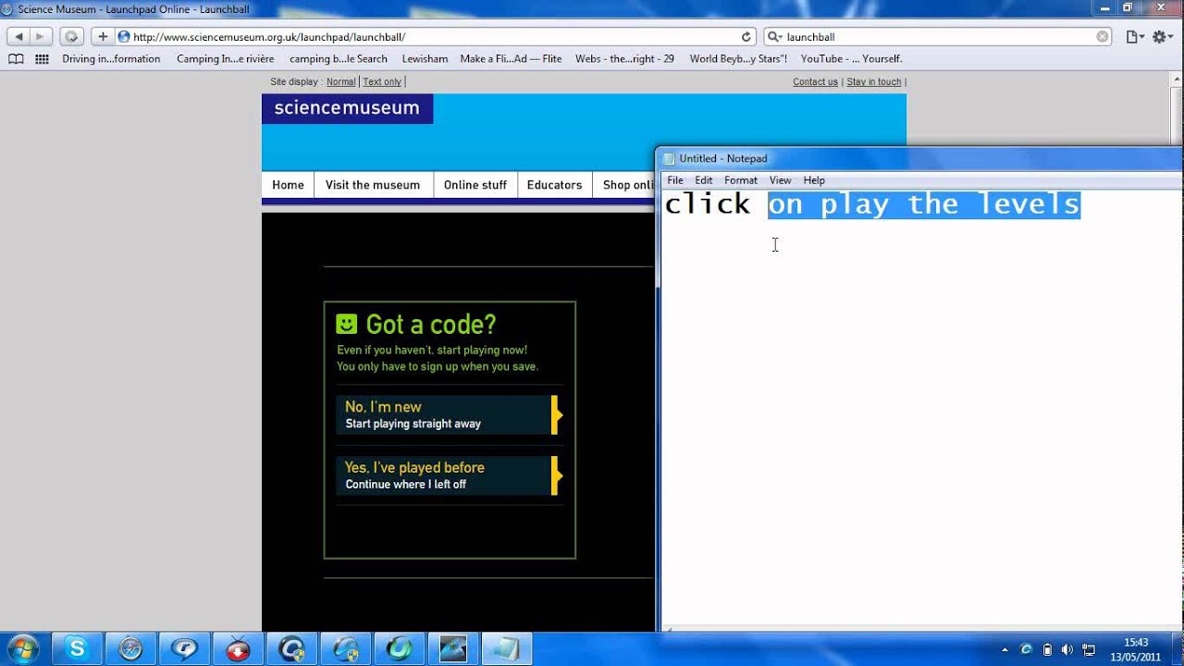This screenshot has height=666, width=1184.
Task: Open the network tray icon
Action: pos(1089,649)
